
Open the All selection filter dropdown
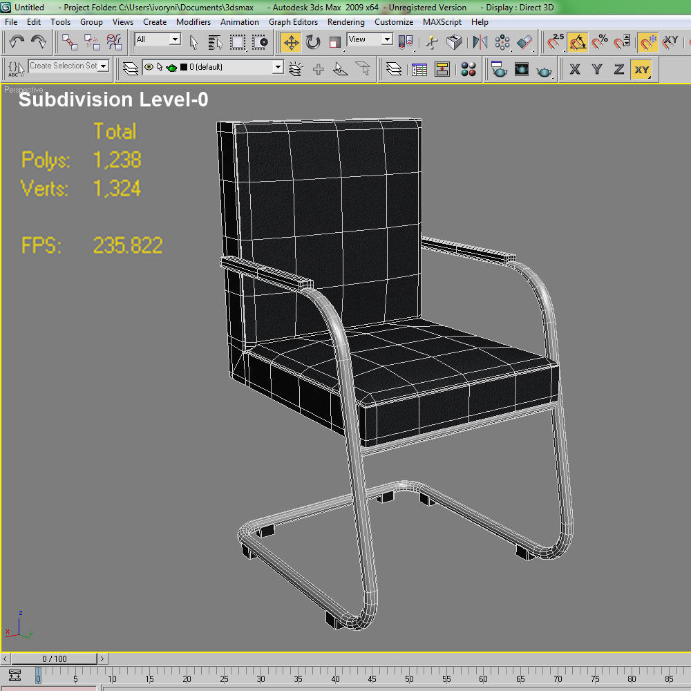click(175, 39)
